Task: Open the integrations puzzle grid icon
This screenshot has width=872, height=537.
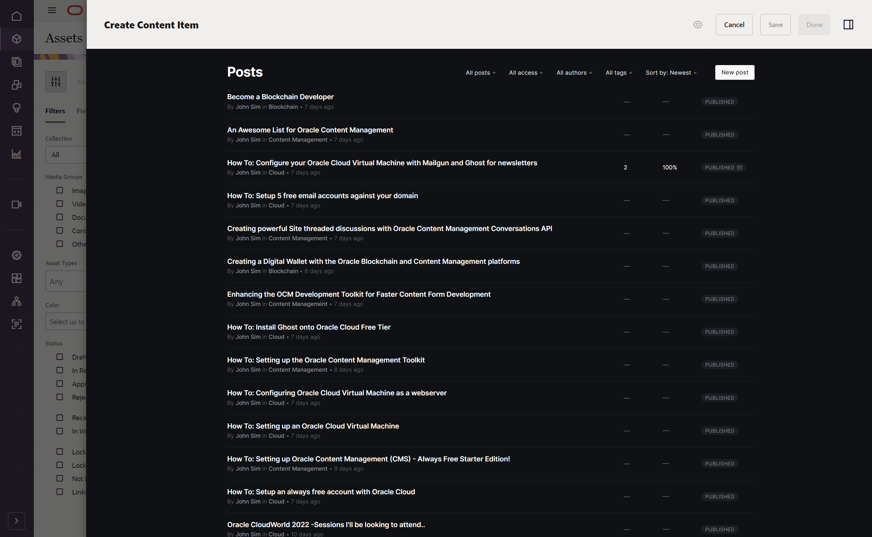Action: [x=16, y=278]
